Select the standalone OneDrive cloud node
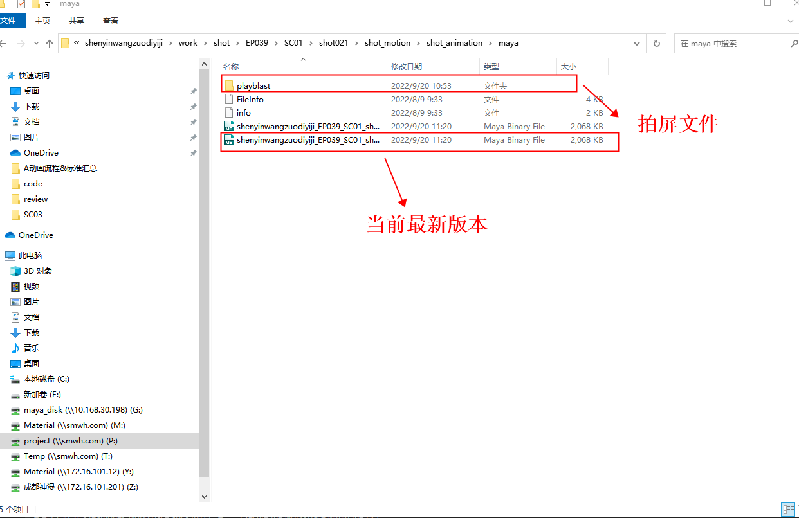799x518 pixels. (x=36, y=235)
